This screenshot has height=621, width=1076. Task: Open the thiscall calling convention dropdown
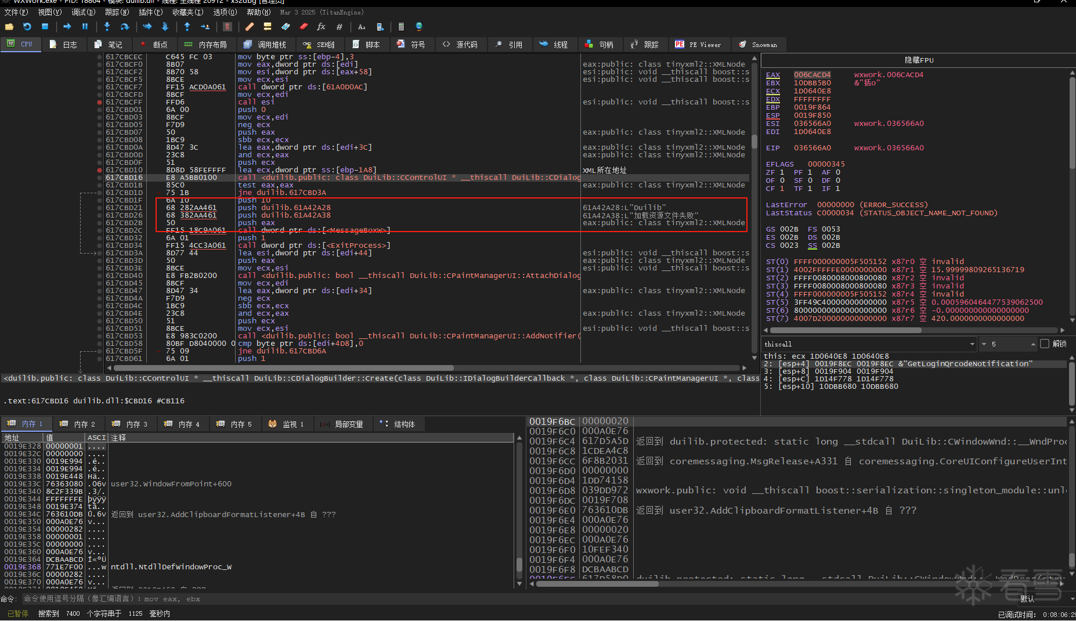(972, 344)
